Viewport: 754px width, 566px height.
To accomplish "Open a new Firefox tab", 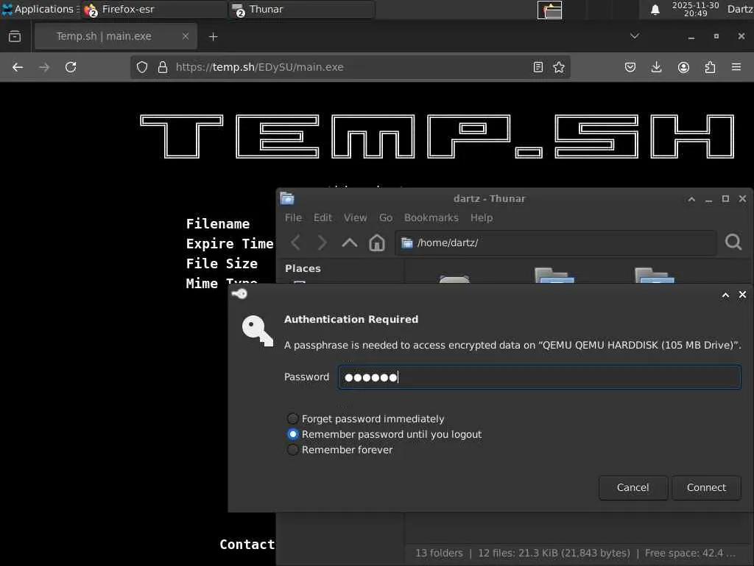I will click(213, 37).
